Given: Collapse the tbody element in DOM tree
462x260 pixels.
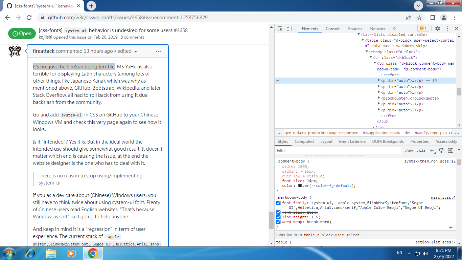Looking at the screenshot, I should [366, 52].
